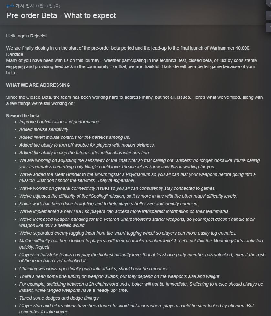Click the 'Added mouse sensitivity' bullet
Viewport: 271px width, 316px height.
44,129
